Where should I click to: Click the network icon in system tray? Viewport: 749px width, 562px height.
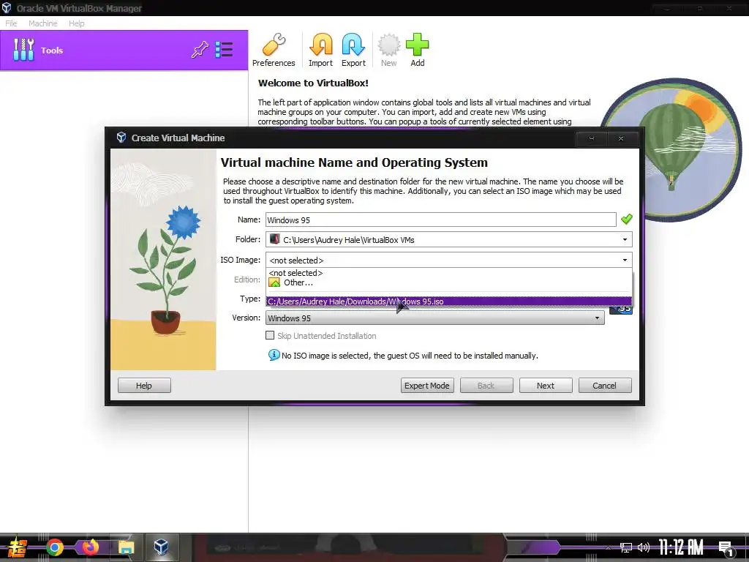click(626, 547)
